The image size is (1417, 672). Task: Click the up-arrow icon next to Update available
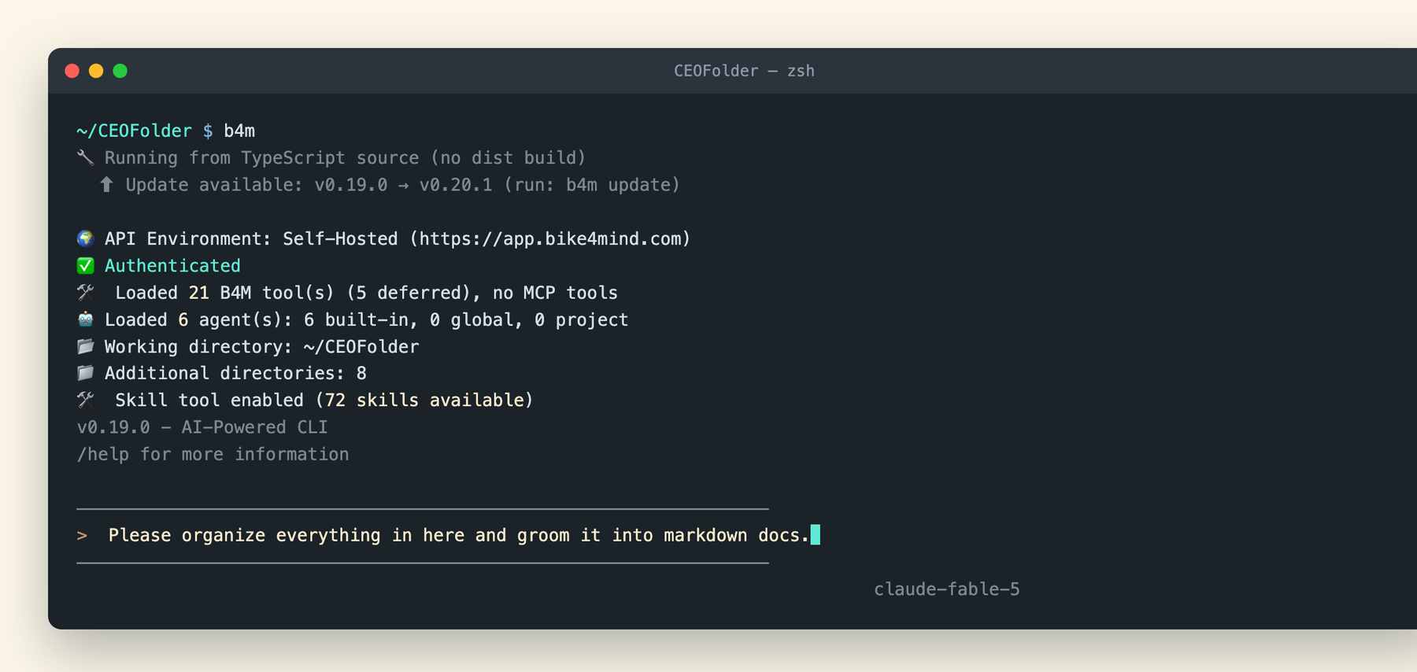(106, 184)
